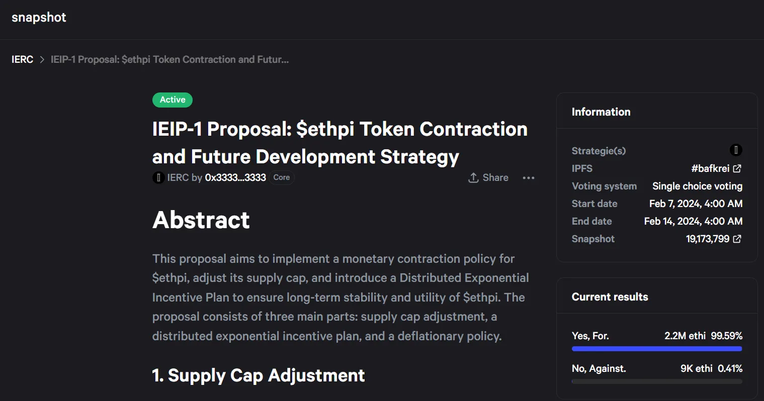
Task: Click the Current results heading
Action: (610, 296)
